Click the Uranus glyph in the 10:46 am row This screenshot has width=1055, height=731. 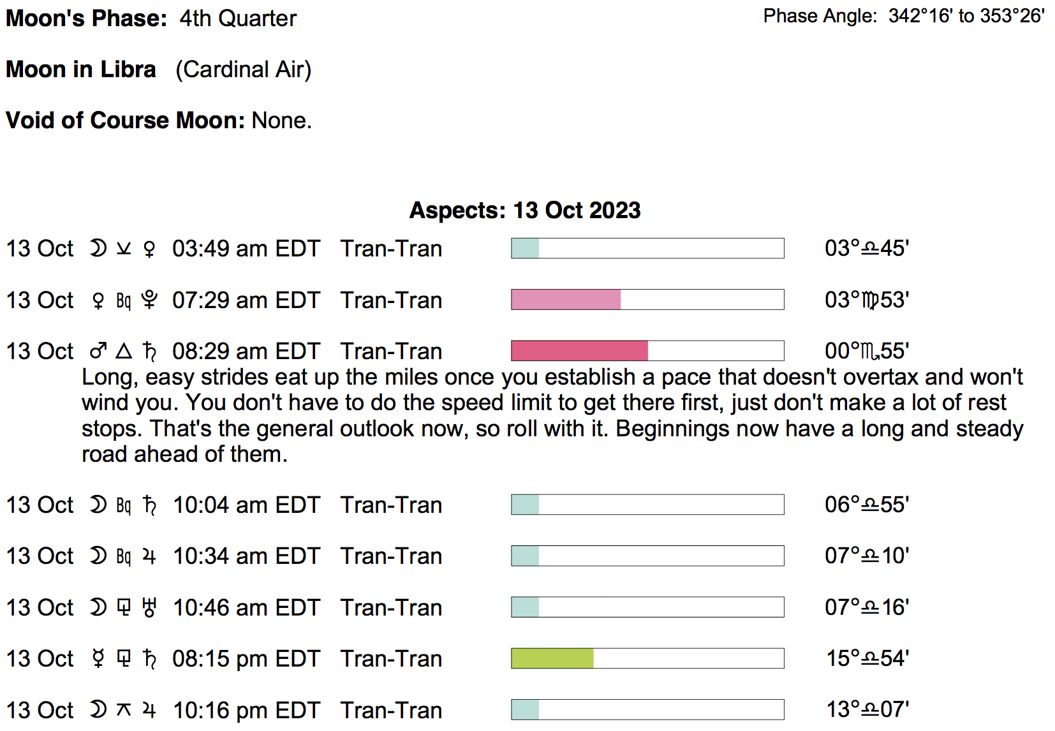pyautogui.click(x=149, y=607)
